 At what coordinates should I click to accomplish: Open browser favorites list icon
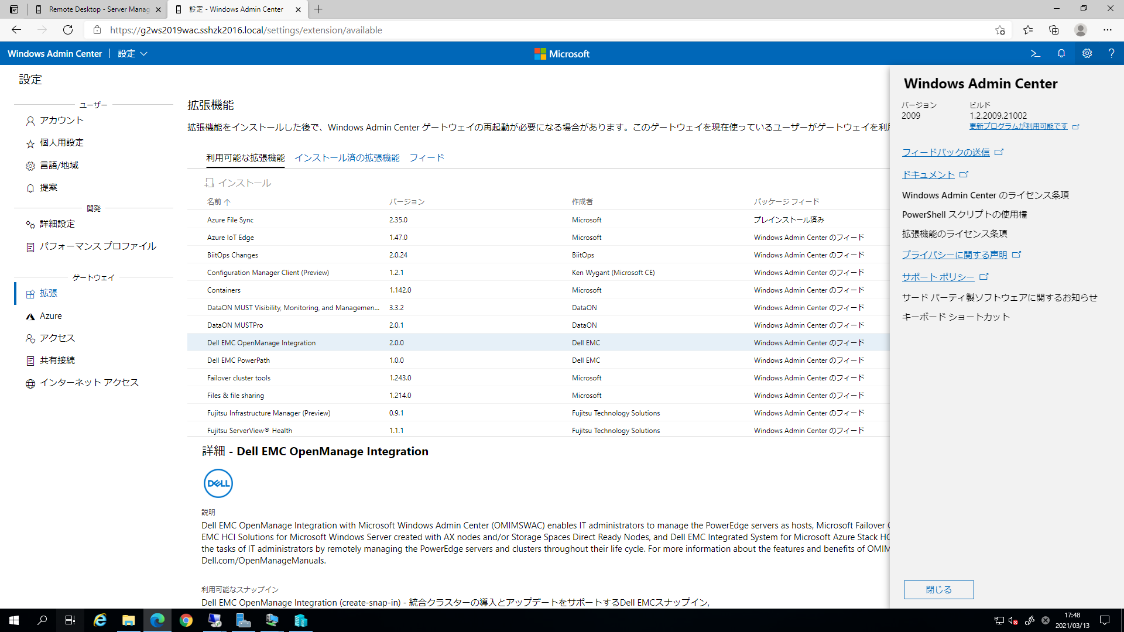pos(1028,30)
